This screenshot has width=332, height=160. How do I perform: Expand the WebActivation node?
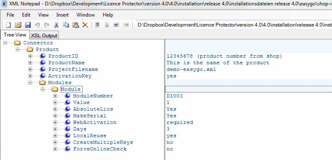point(55,122)
